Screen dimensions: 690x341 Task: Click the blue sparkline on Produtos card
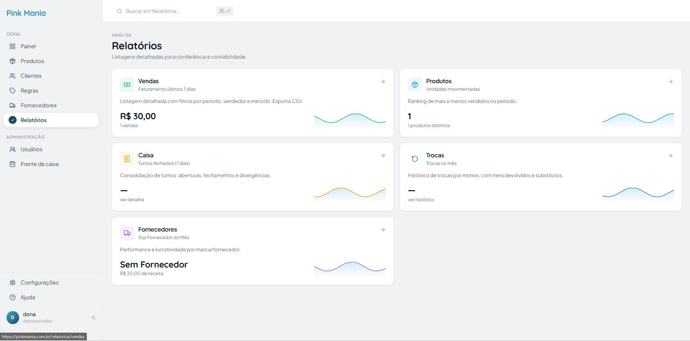(x=638, y=120)
